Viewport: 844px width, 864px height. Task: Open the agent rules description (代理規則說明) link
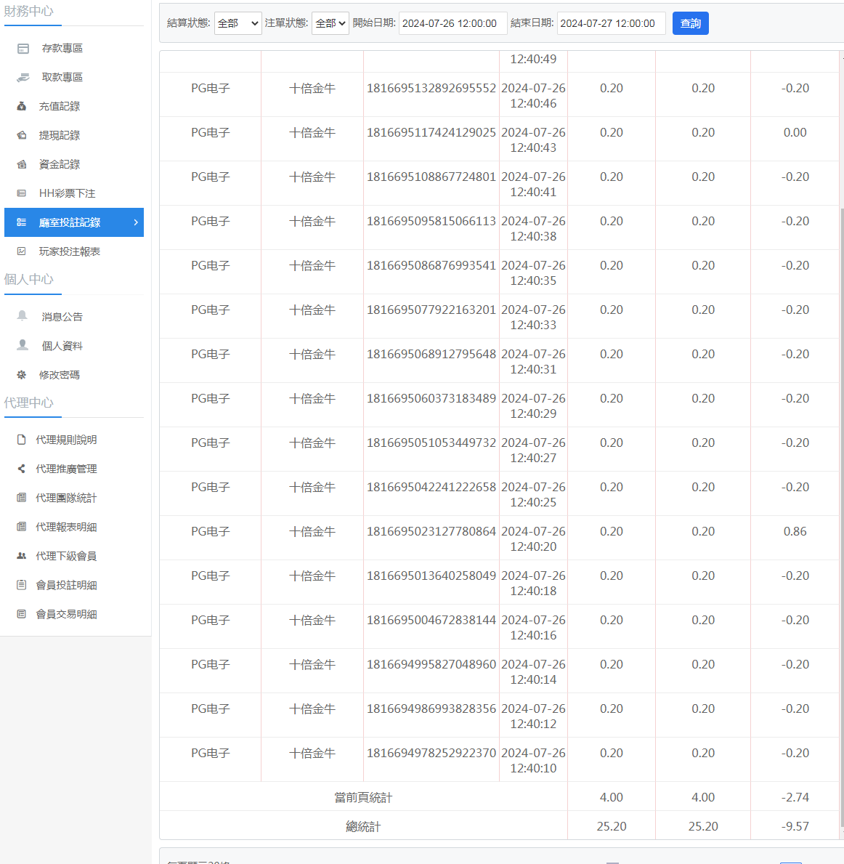pos(66,440)
